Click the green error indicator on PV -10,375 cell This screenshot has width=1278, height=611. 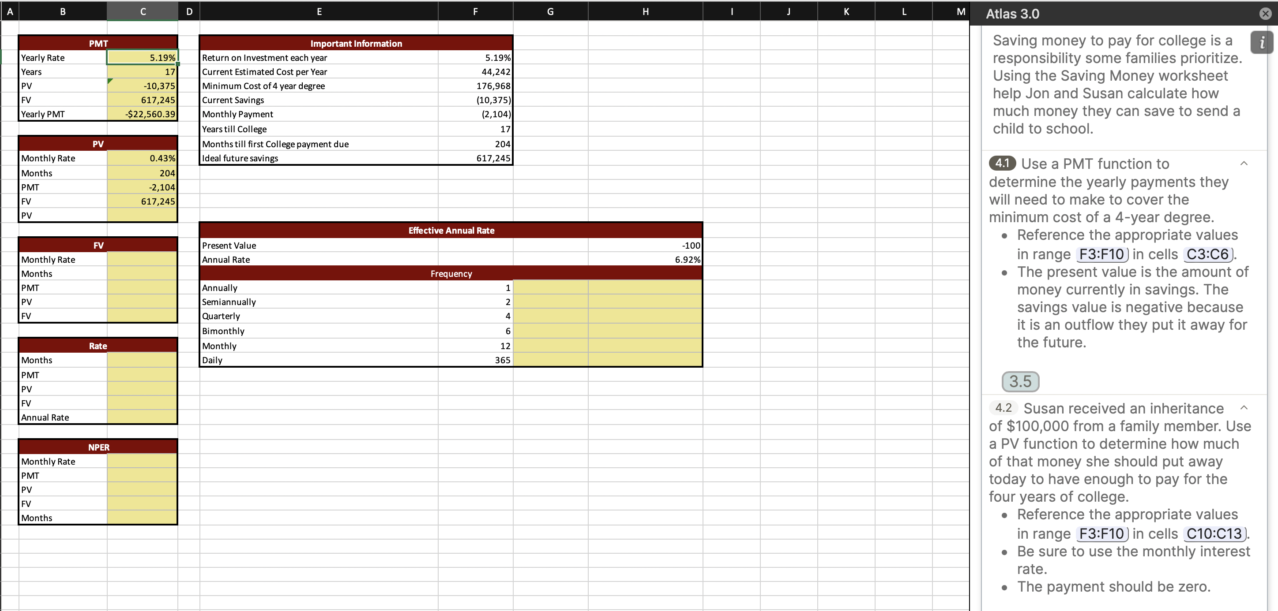coord(110,81)
